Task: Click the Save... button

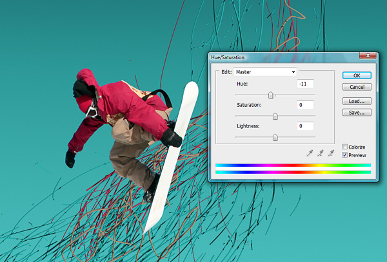Action: pos(357,113)
